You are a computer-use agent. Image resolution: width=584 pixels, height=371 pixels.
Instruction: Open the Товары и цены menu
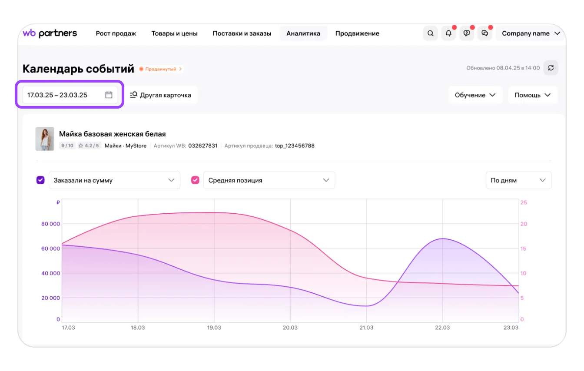click(x=174, y=33)
